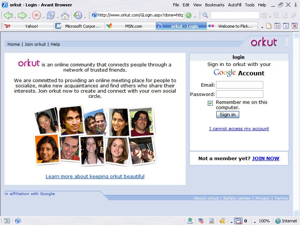Go to the Home page icon
Image resolution: width=300 pixels, height=225 pixels.
[x=65, y=15]
